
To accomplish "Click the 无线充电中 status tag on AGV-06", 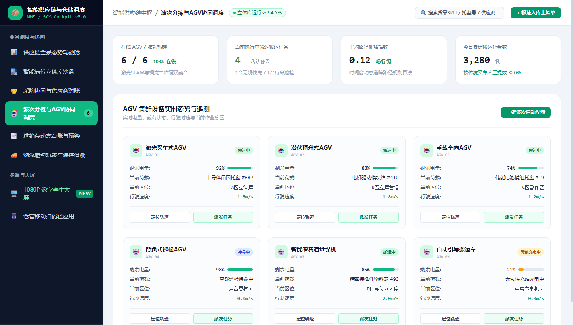I will pyautogui.click(x=531, y=252).
